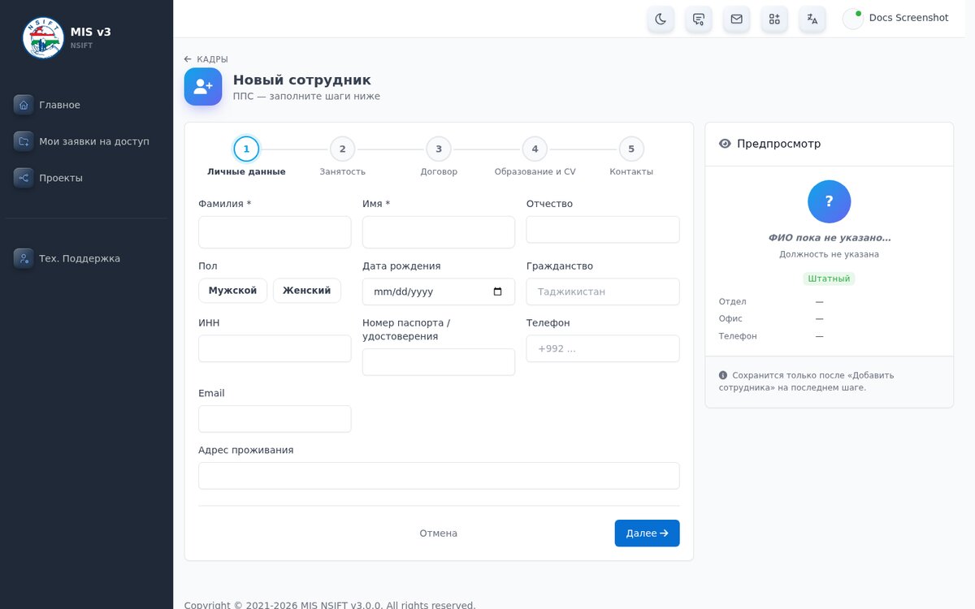
Task: Click the NSIFT logo in the sidebar
Action: [x=43, y=37]
